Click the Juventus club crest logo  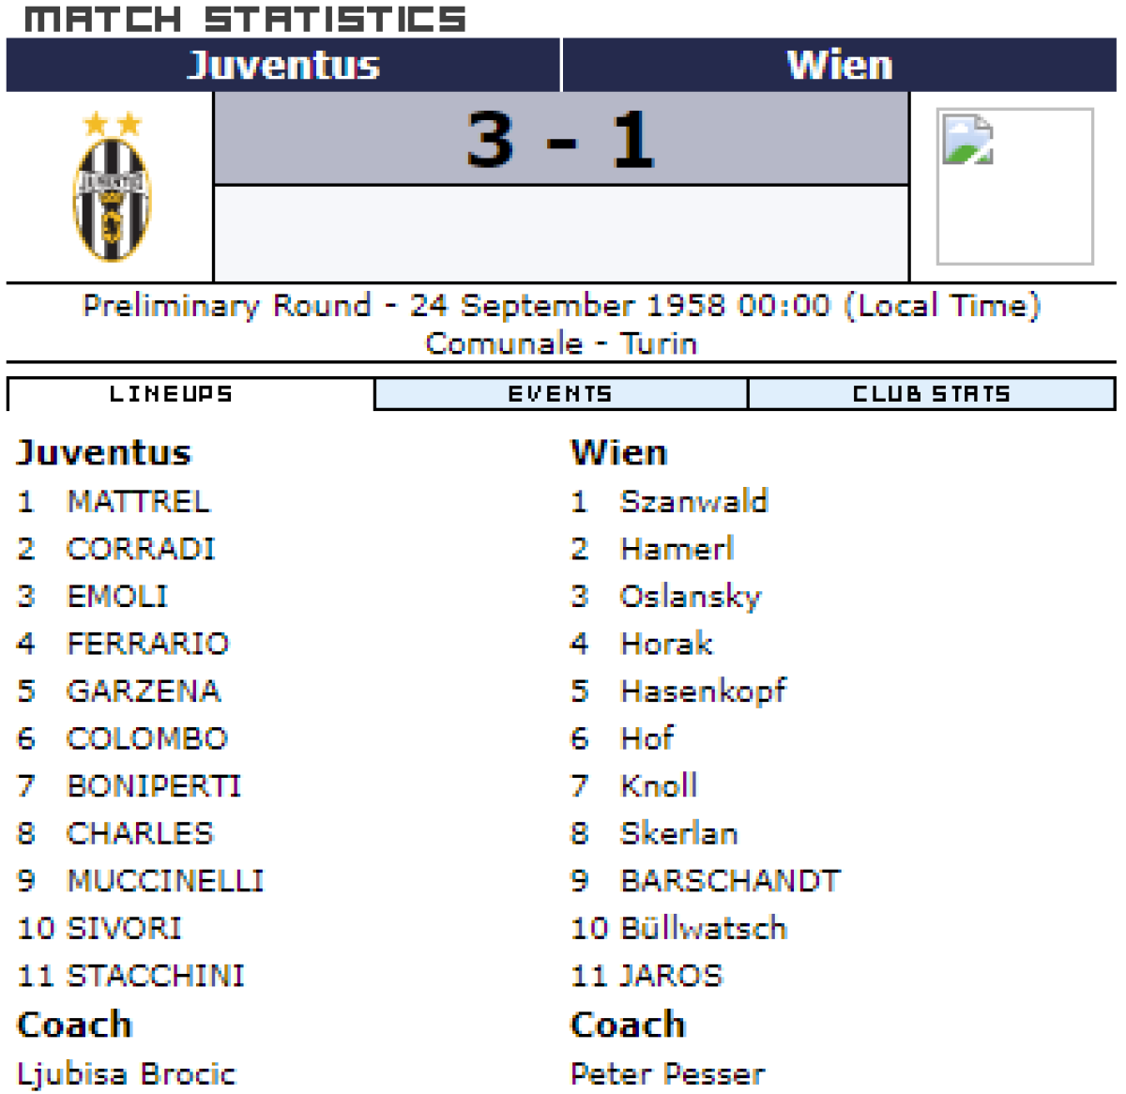tap(112, 188)
